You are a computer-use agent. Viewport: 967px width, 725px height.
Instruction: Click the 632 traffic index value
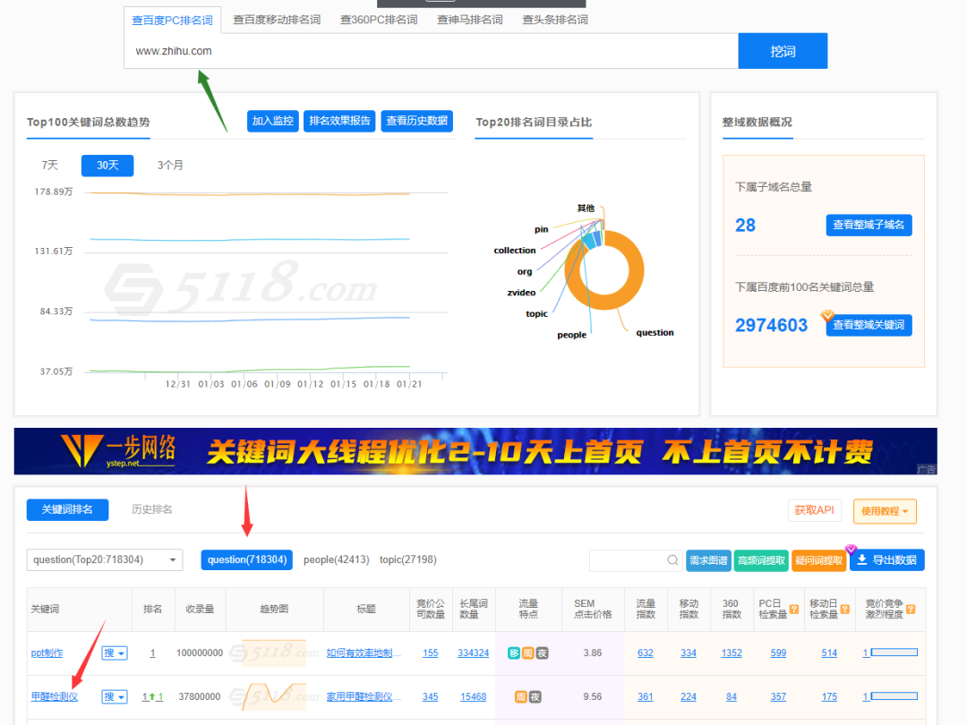tap(645, 652)
